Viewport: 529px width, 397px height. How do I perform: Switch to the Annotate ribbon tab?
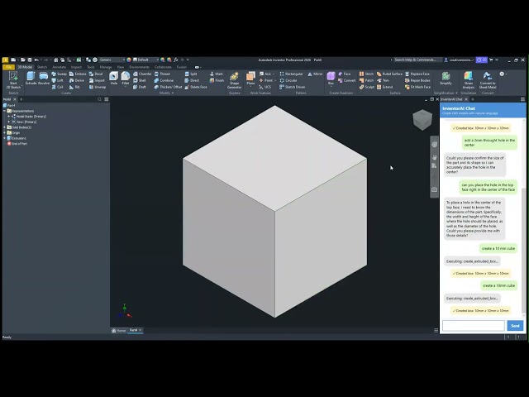coord(59,67)
